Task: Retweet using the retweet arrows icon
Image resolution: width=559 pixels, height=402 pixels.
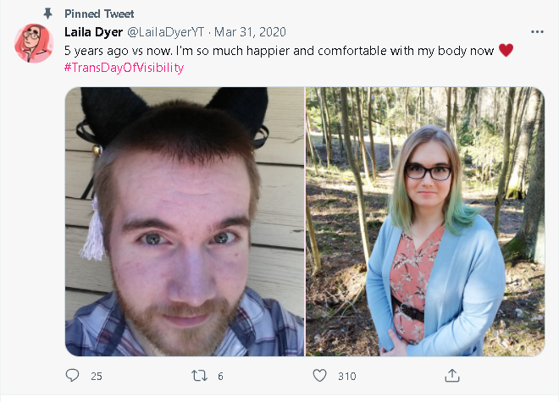Action: pos(199,376)
